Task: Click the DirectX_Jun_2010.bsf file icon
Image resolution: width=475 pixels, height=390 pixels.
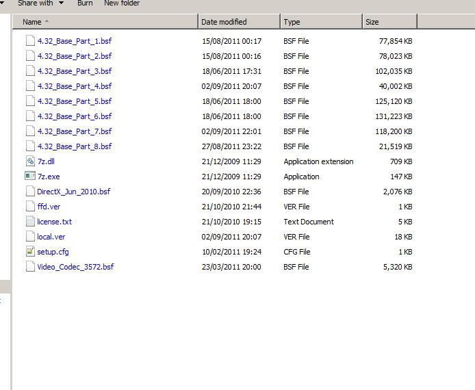Action: pos(30,191)
